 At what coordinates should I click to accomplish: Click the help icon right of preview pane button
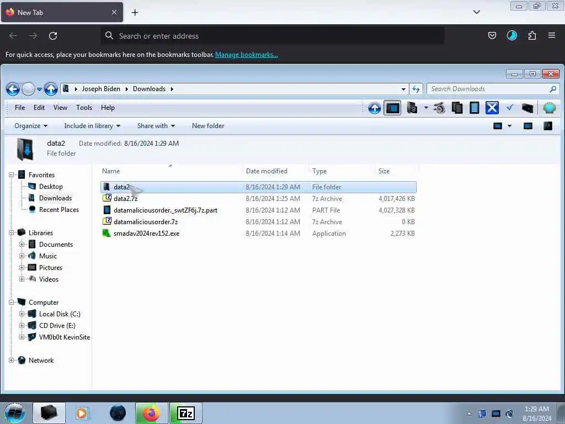point(548,126)
